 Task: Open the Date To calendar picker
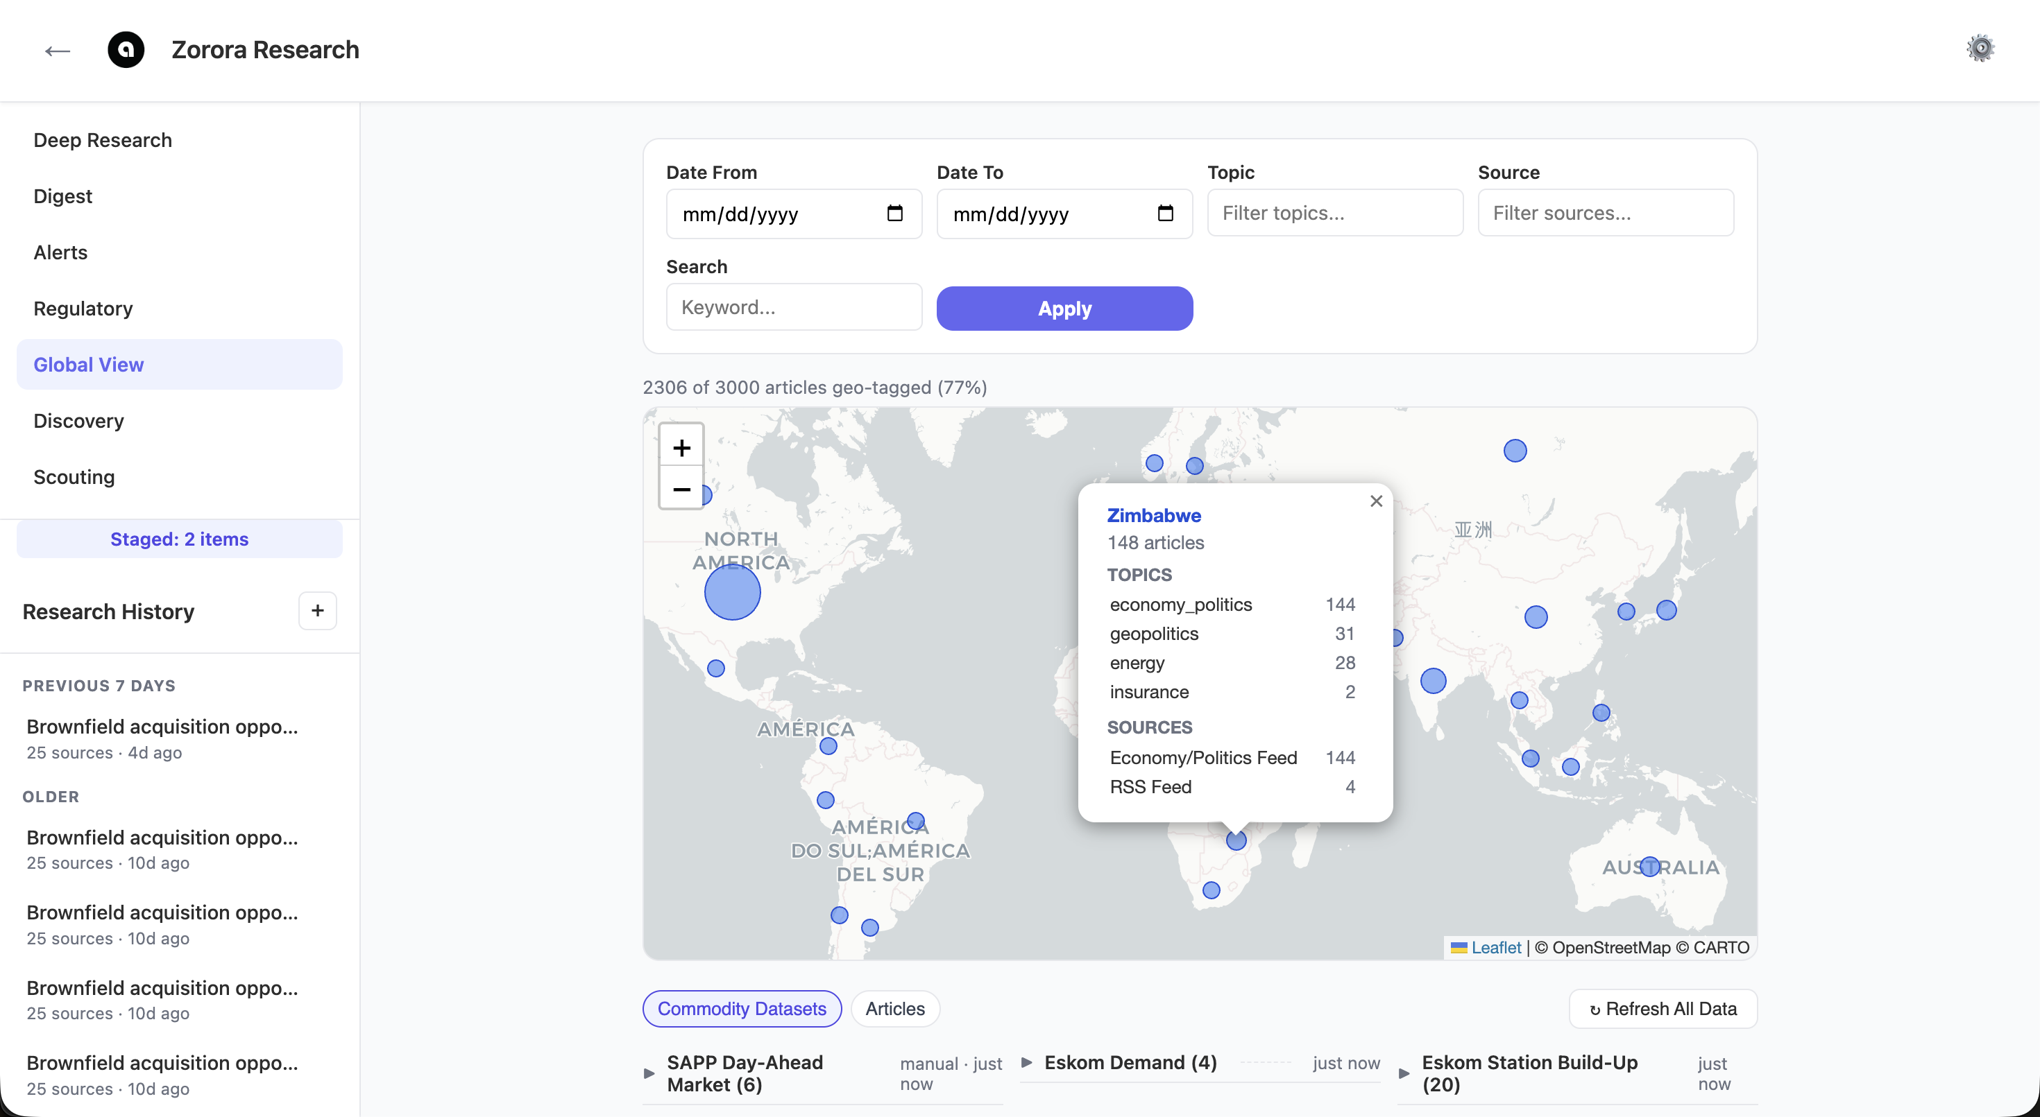tap(1165, 213)
